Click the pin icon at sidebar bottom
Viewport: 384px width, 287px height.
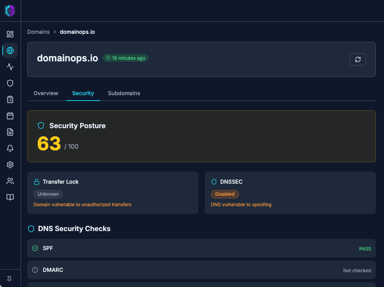(9, 279)
